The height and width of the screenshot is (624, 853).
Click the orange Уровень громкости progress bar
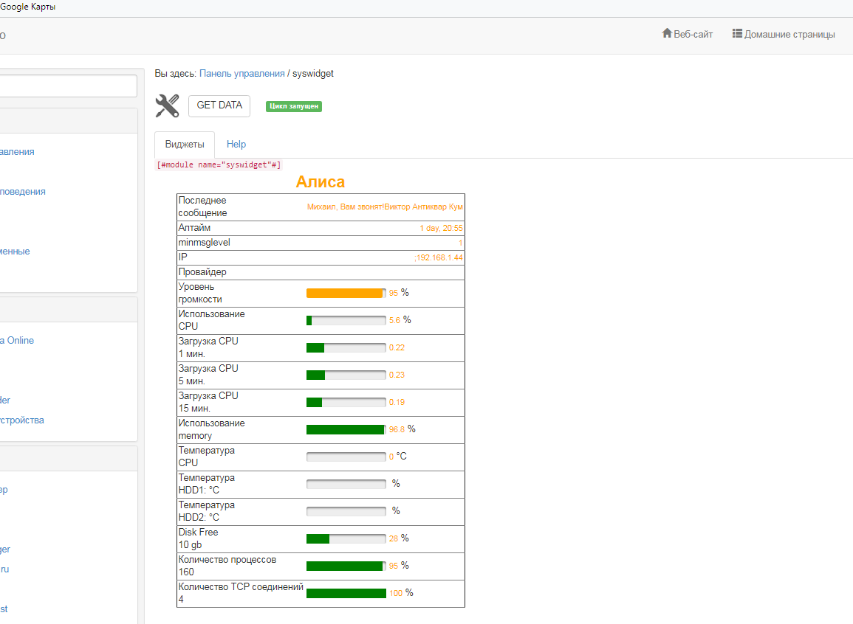(346, 293)
